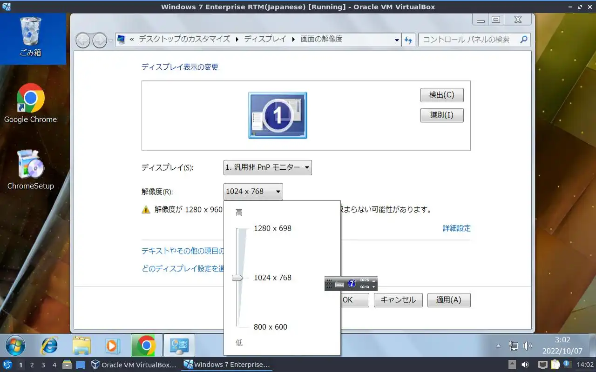Click the 検出(C) detect button

click(442, 95)
